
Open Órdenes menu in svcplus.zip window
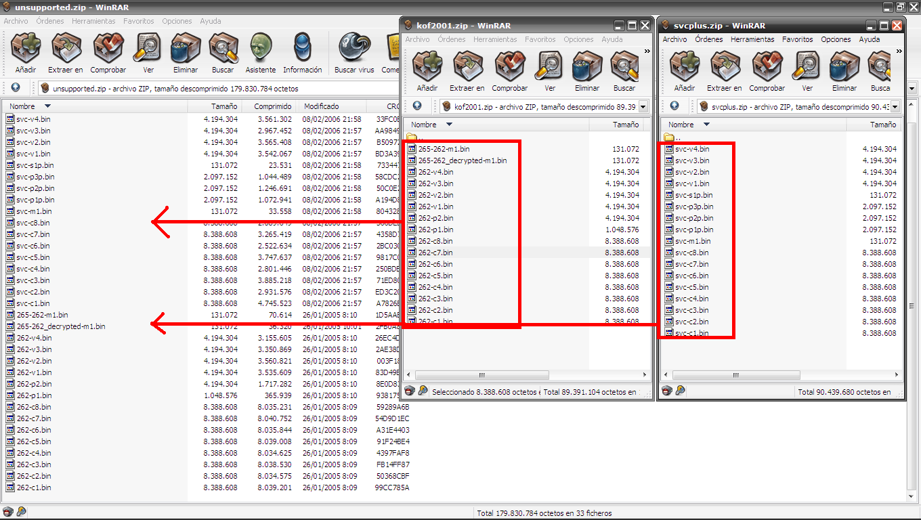pyautogui.click(x=709, y=39)
